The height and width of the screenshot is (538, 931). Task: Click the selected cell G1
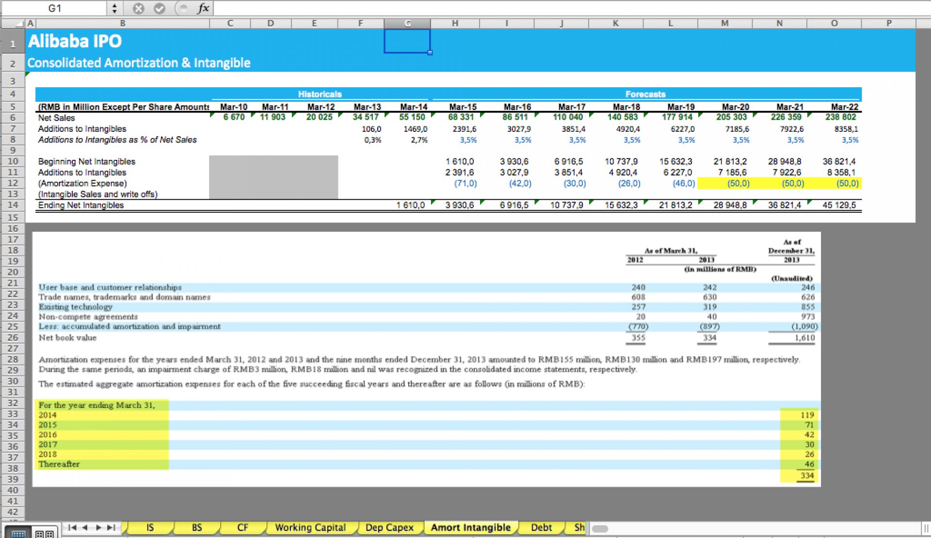tap(407, 41)
